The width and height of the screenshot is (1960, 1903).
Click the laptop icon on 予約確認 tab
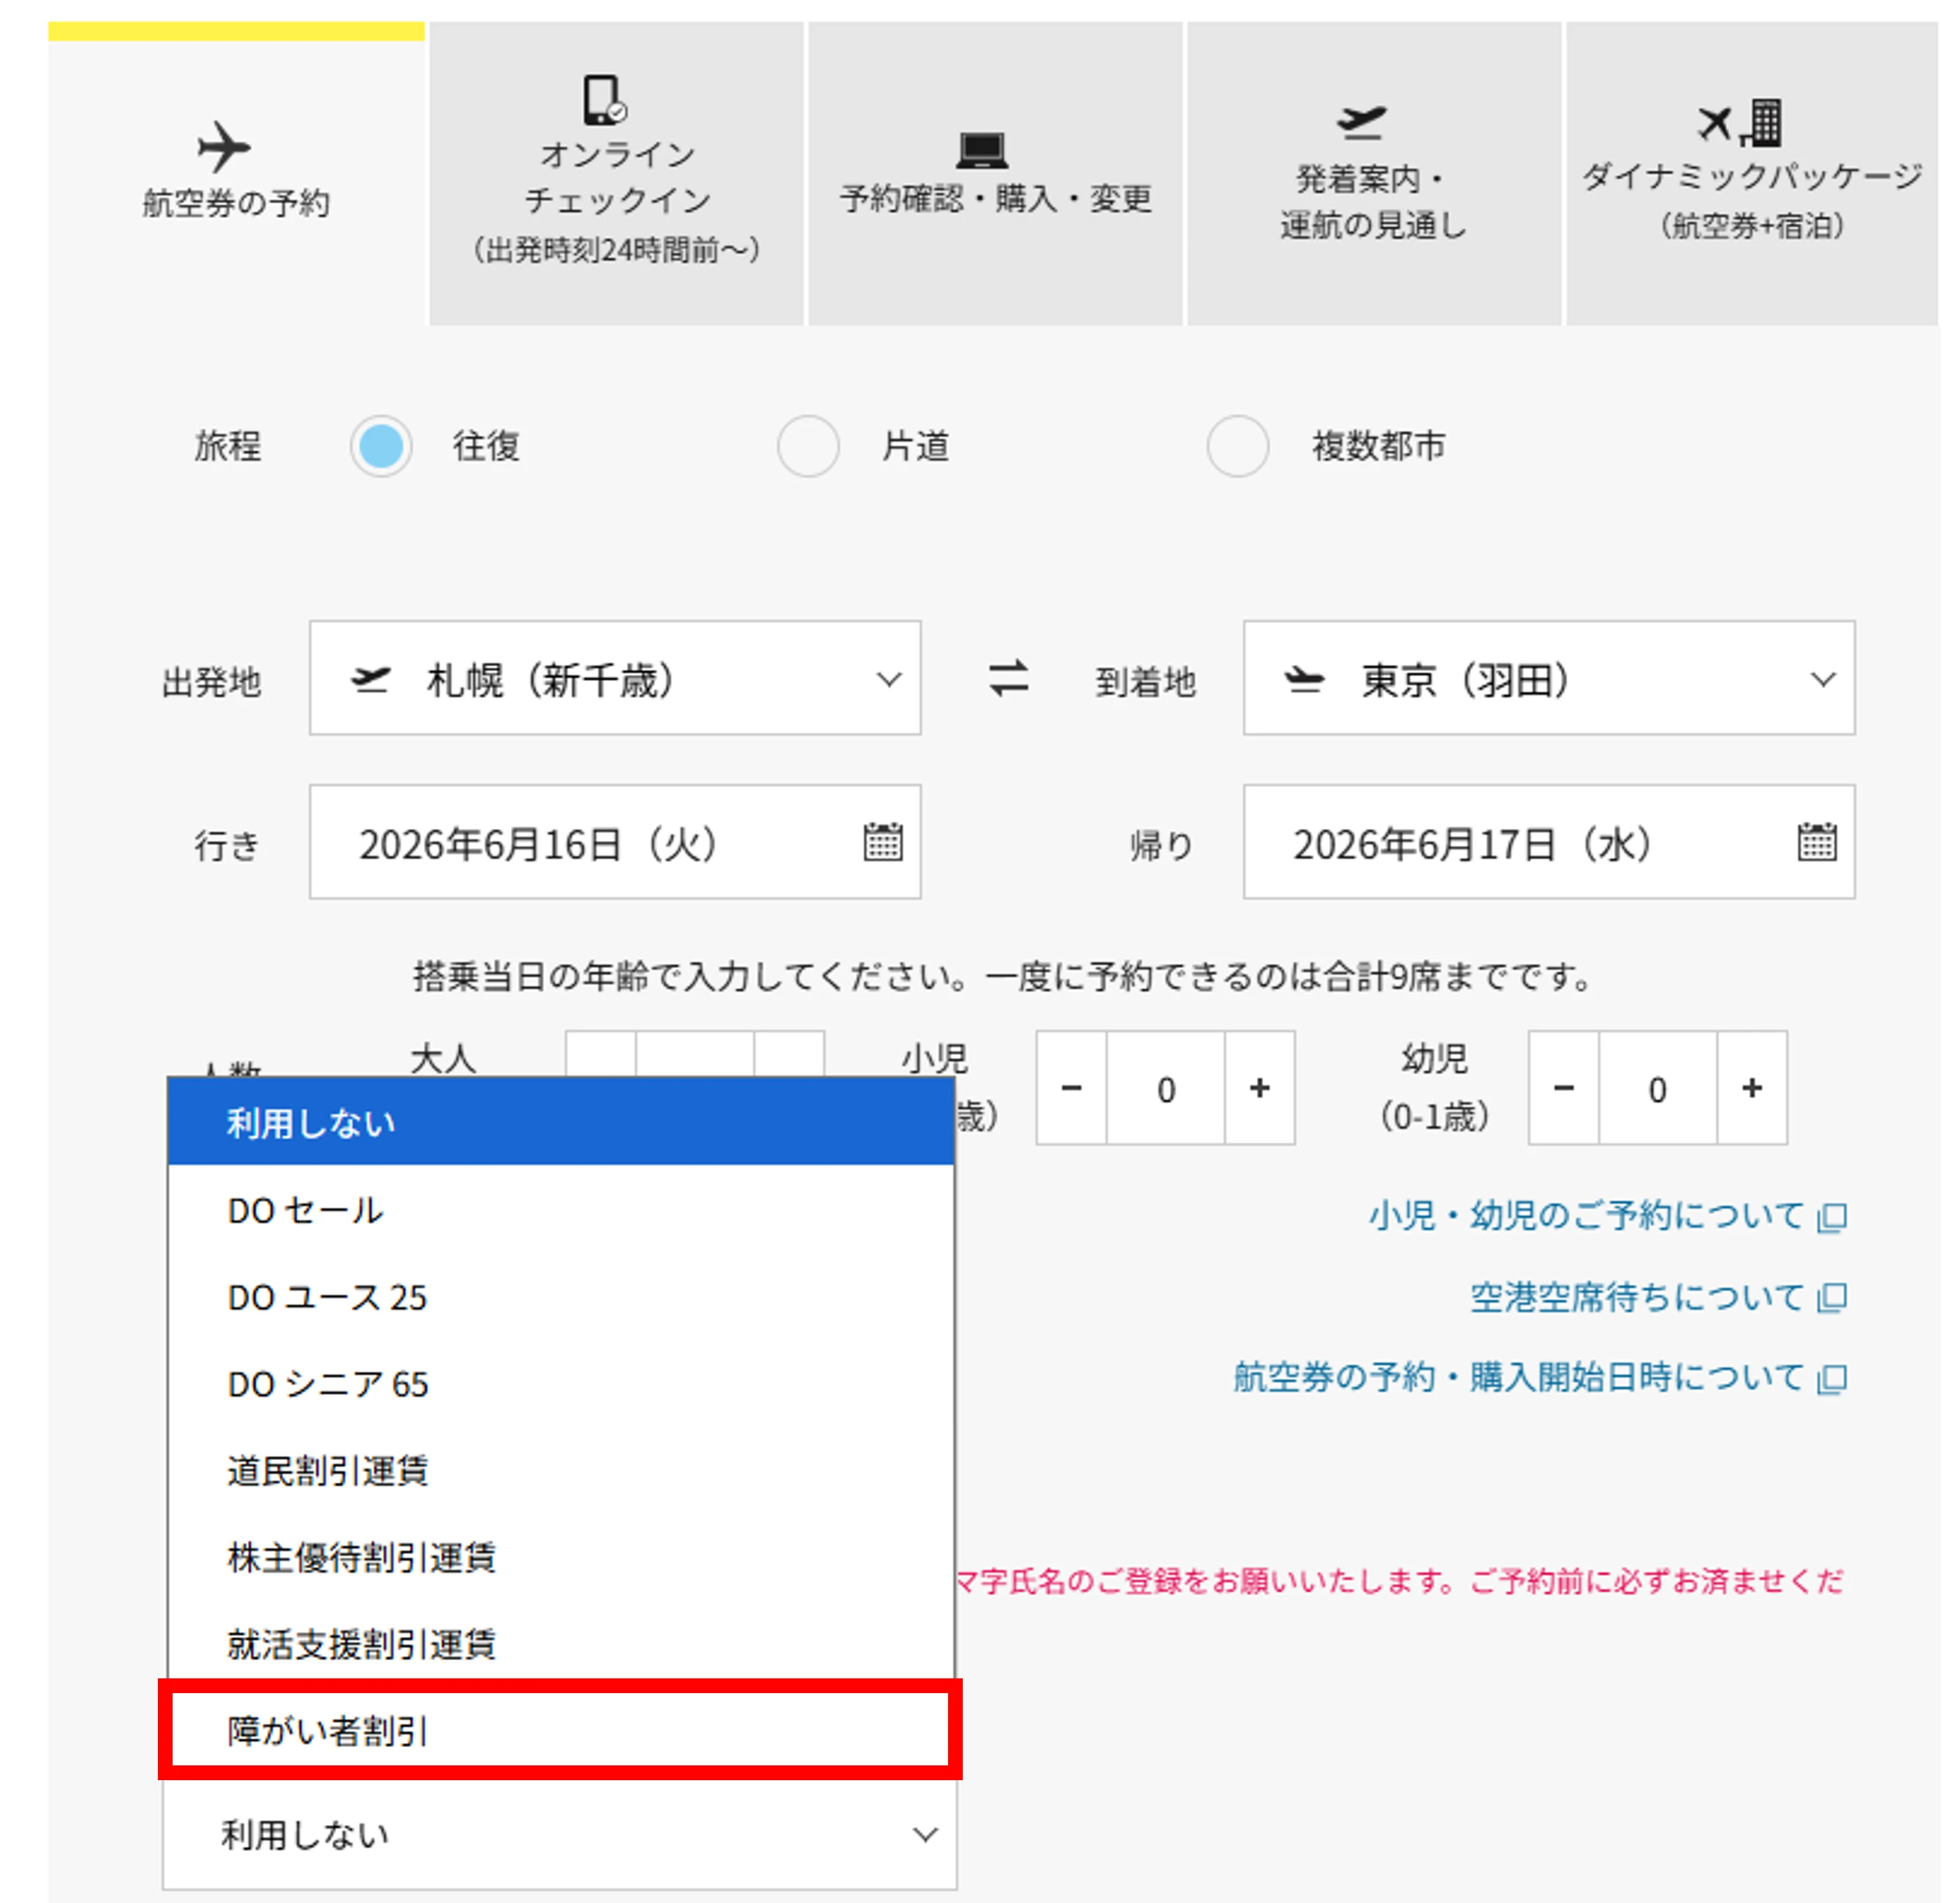982,151
